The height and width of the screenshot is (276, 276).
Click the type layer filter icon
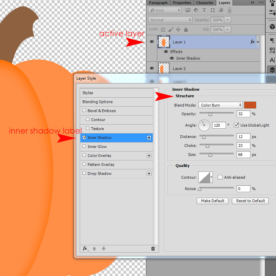tap(204, 10)
